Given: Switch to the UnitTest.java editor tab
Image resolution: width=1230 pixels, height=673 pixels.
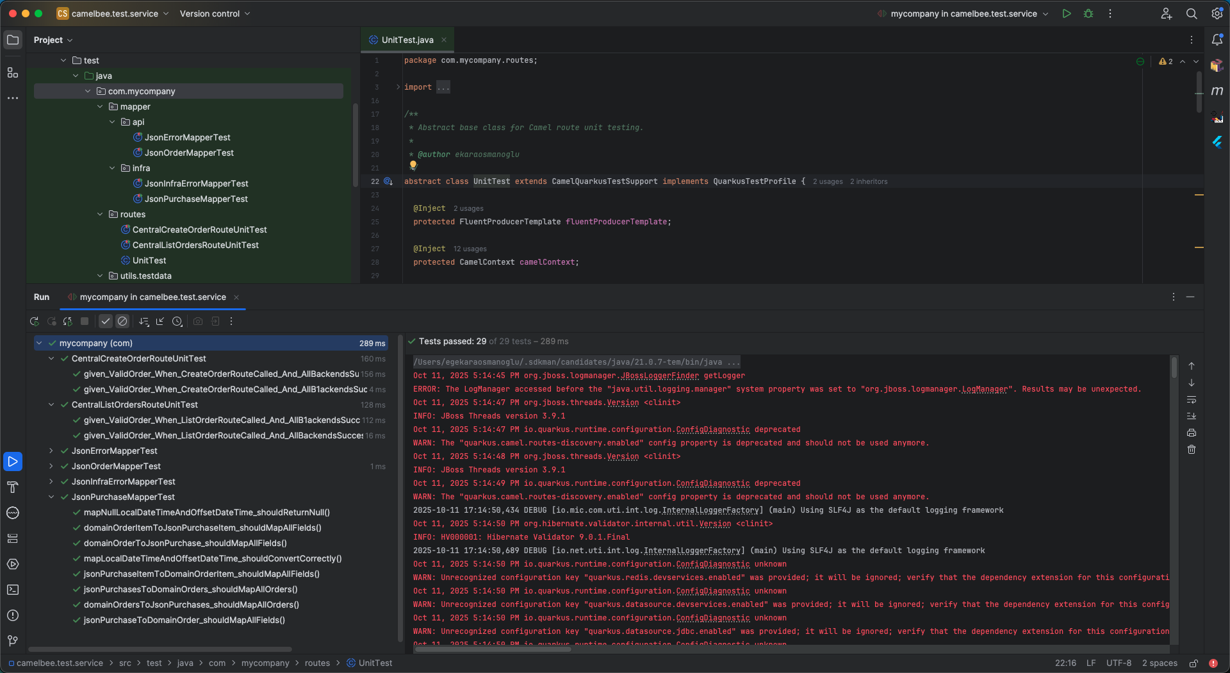Looking at the screenshot, I should (x=407, y=40).
